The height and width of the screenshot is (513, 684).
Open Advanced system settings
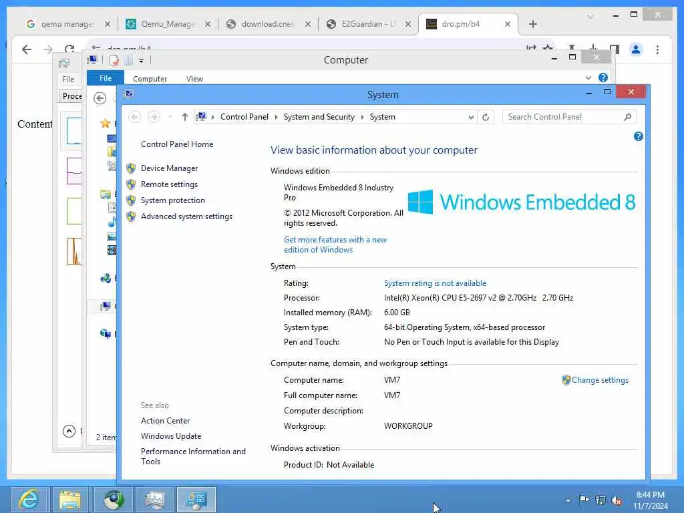[x=187, y=217]
